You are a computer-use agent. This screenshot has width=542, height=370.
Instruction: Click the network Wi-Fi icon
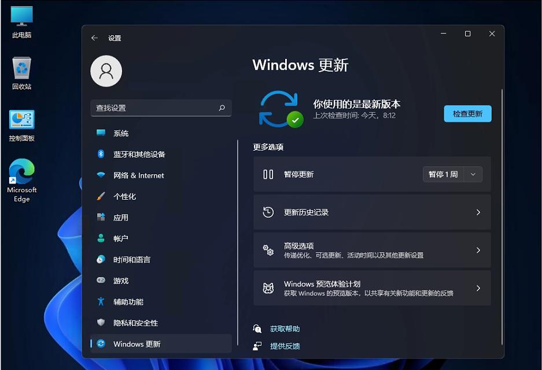[x=101, y=175]
